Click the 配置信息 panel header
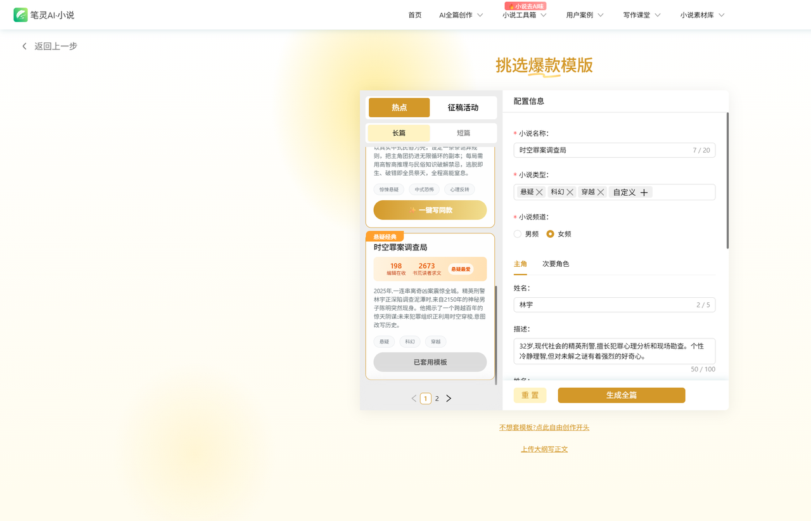The width and height of the screenshot is (811, 521). (x=529, y=101)
